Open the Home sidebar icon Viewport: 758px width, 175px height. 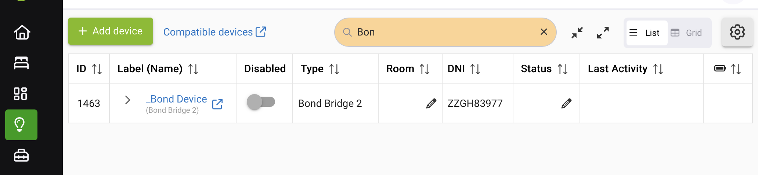pyautogui.click(x=22, y=32)
